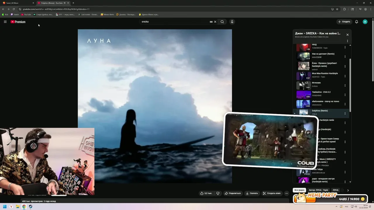This screenshot has height=210, width=374.
Task: Like the video with thumbs-up button
Action: pyautogui.click(x=206, y=193)
